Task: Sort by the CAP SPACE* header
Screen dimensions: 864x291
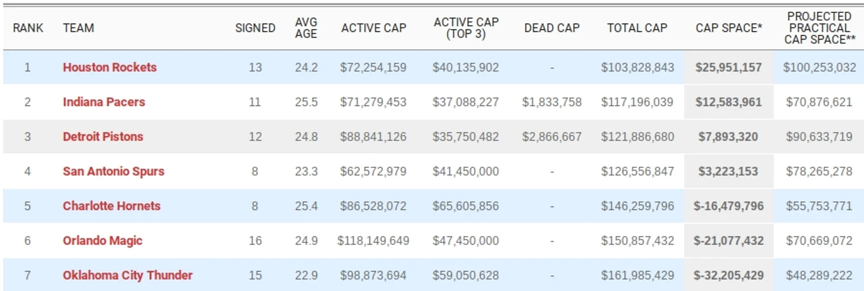Action: click(728, 28)
